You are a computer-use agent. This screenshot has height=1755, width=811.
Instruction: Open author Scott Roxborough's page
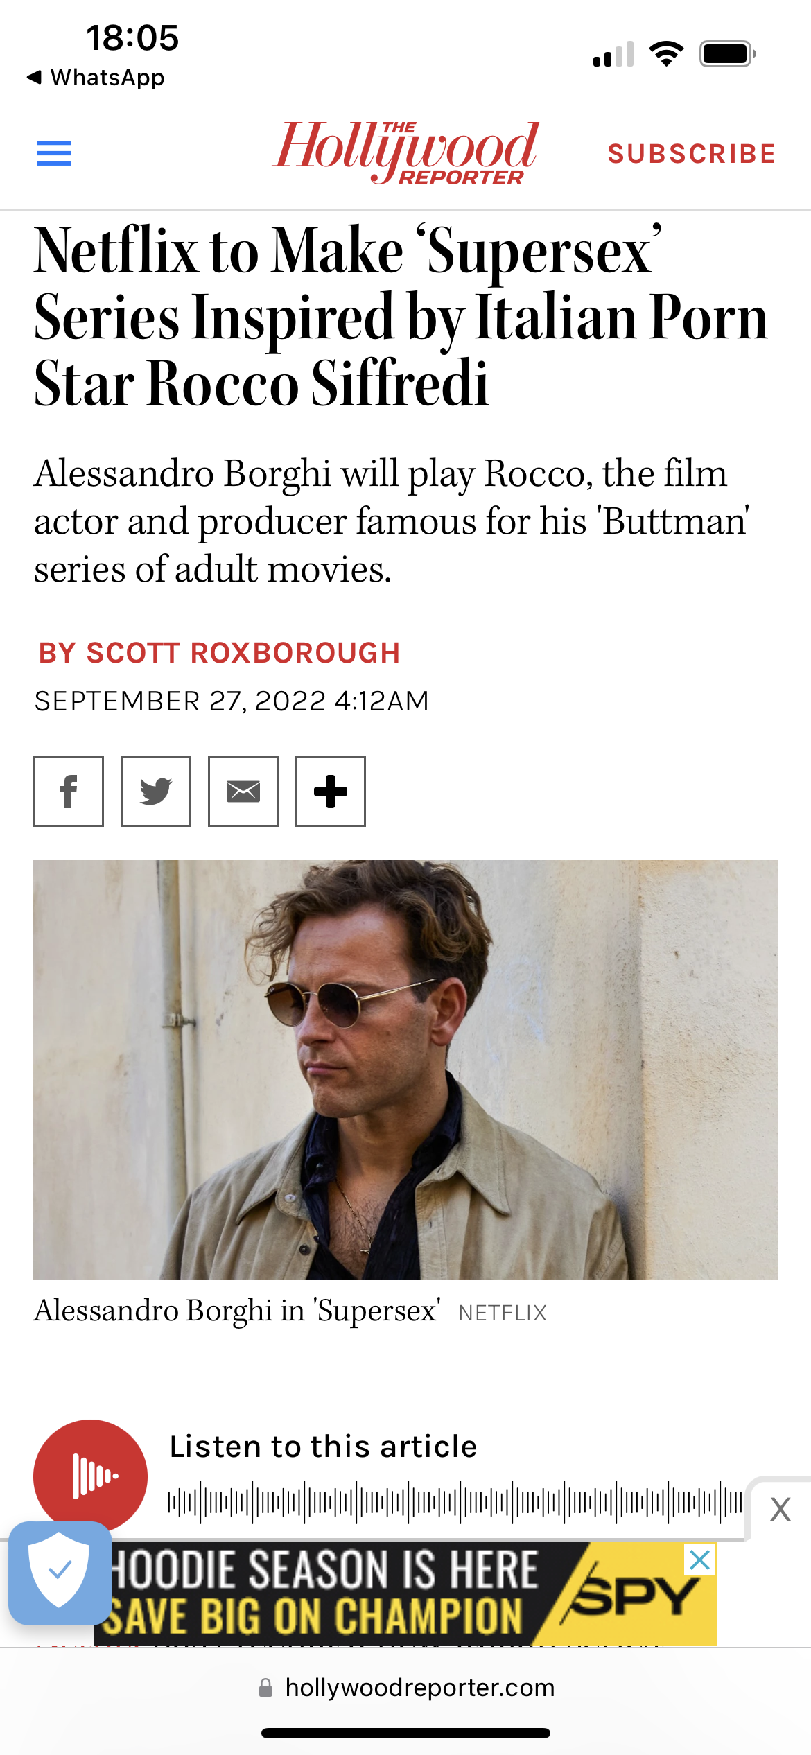[x=219, y=653]
